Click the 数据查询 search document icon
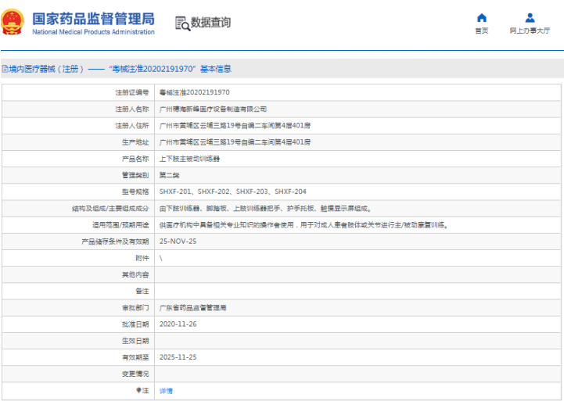Viewport: 564px width, 401px height. tap(183, 23)
